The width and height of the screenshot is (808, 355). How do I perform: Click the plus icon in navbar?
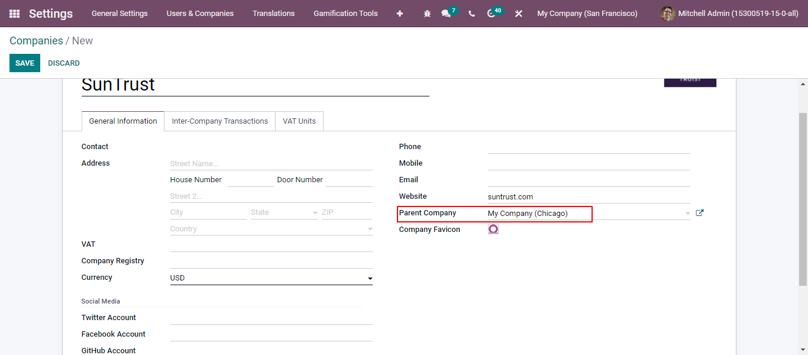coord(400,14)
